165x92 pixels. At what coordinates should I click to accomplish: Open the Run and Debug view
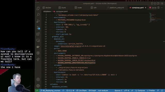38,21
